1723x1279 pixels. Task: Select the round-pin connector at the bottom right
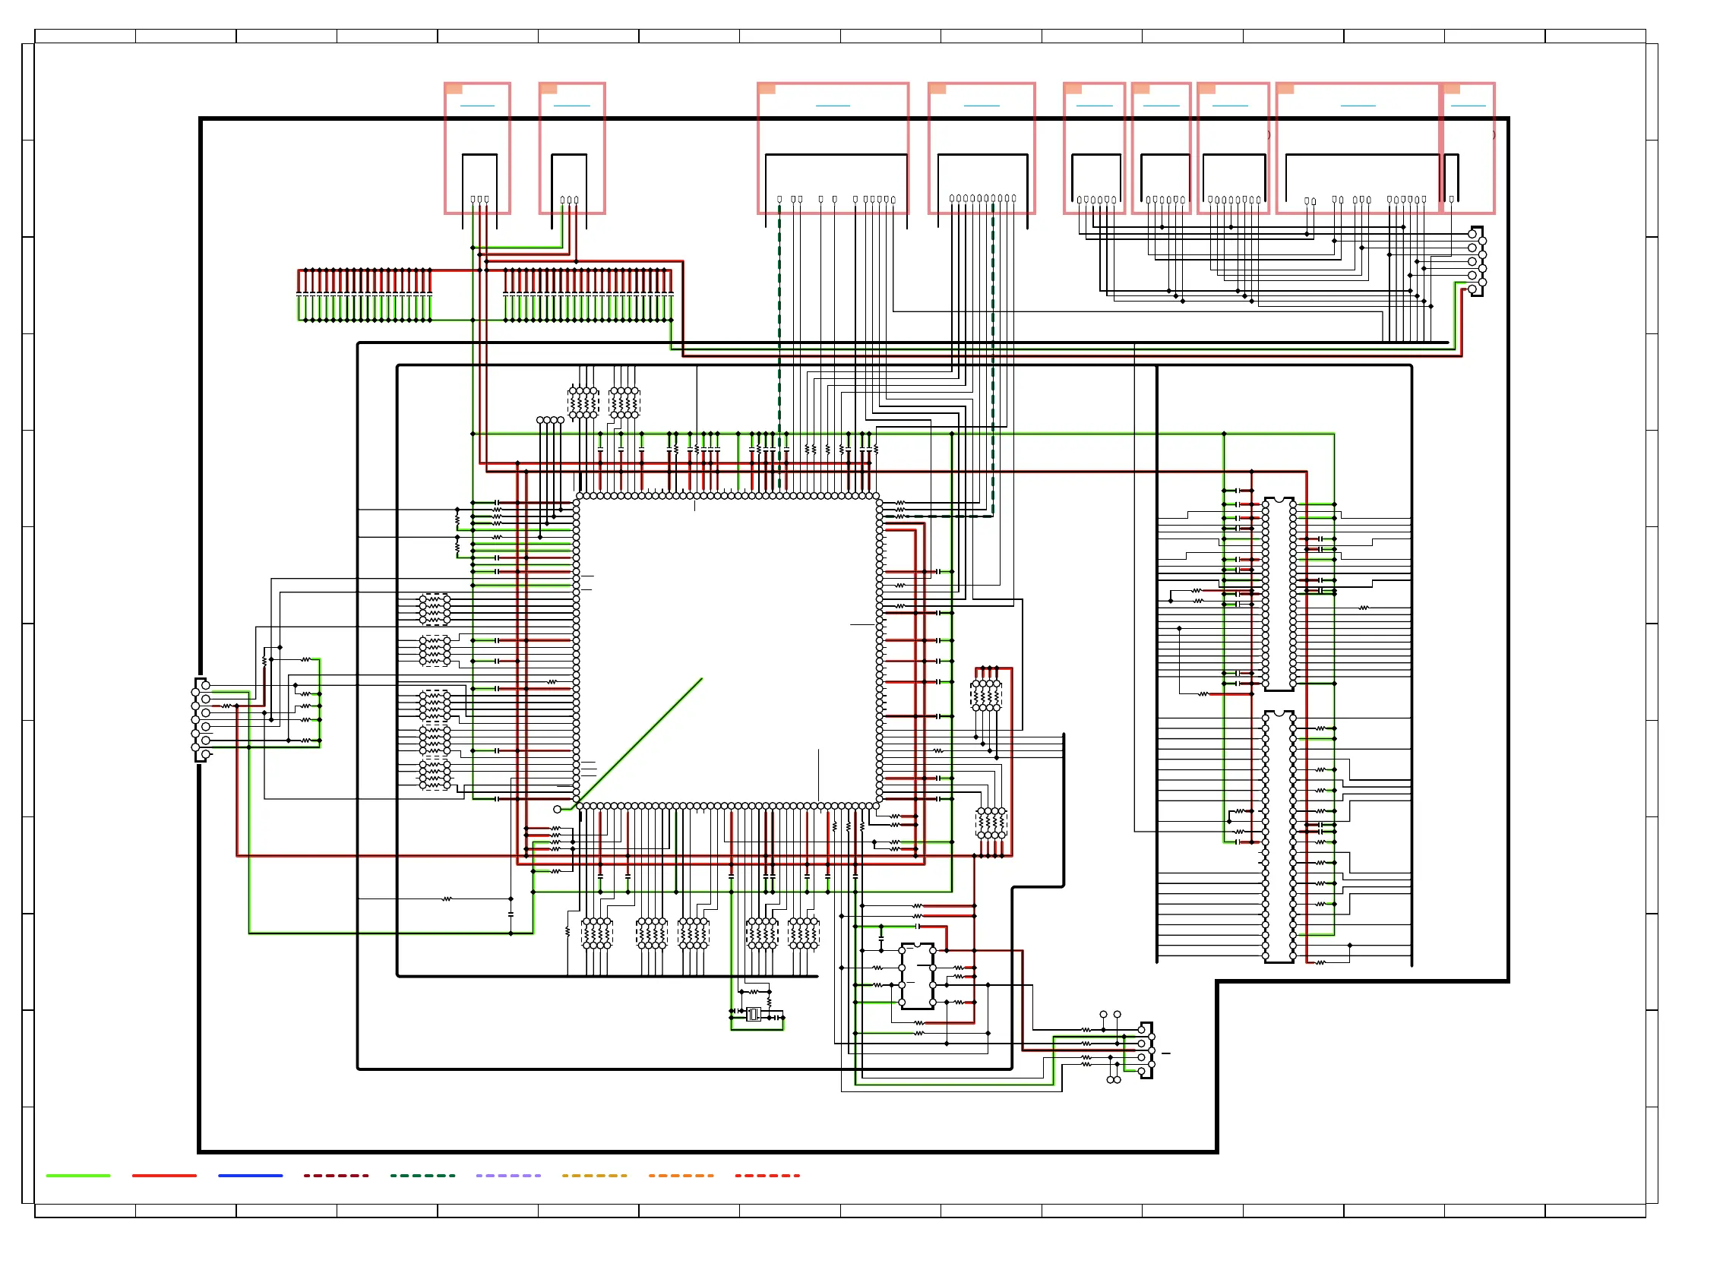point(1146,1050)
